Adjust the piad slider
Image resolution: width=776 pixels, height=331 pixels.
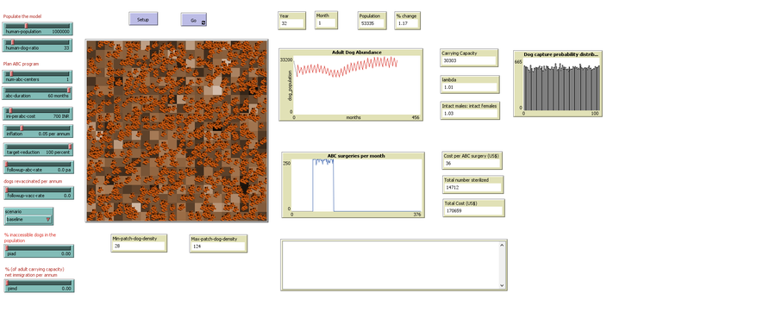(x=39, y=251)
